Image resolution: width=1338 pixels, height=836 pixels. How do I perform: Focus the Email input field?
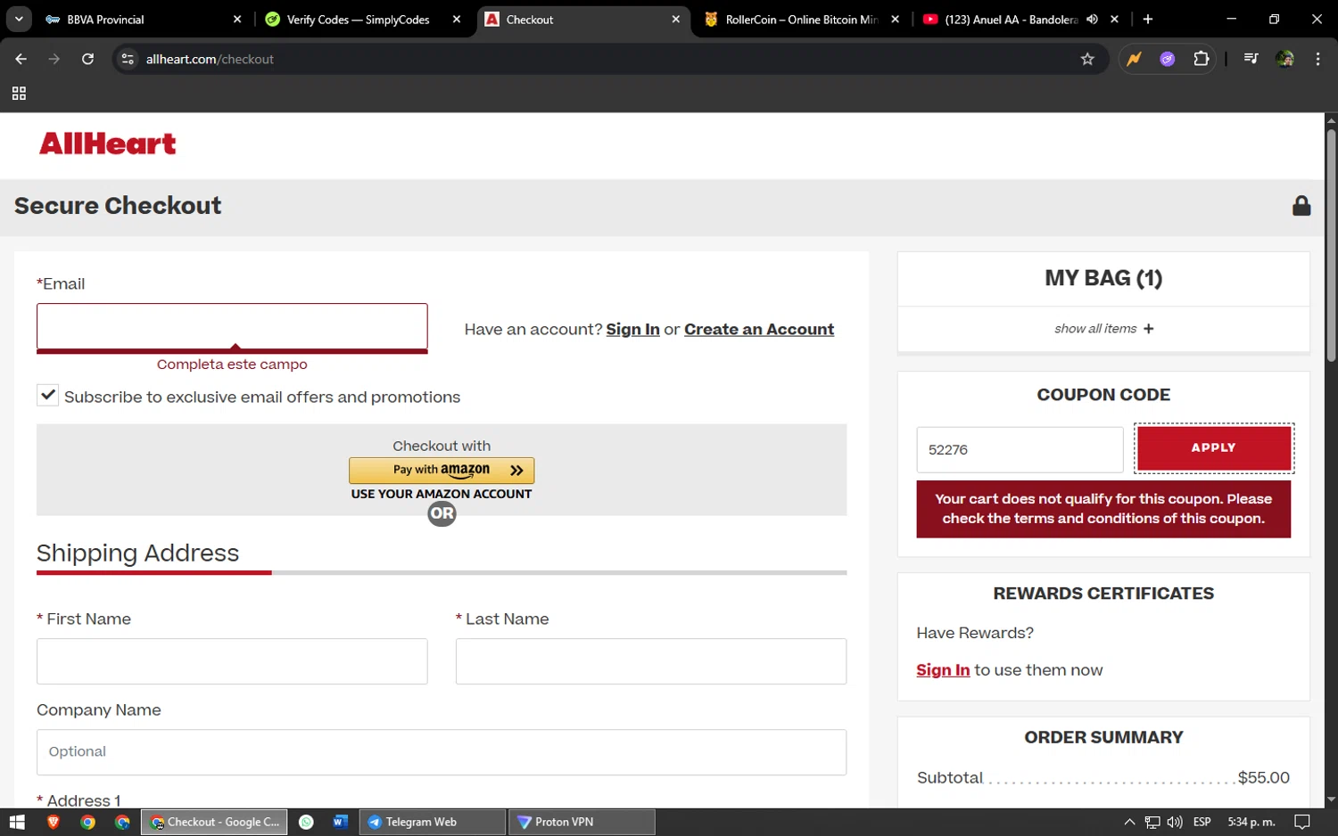[232, 326]
